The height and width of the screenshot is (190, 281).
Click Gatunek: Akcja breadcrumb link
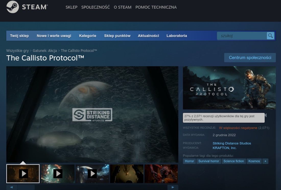point(45,51)
